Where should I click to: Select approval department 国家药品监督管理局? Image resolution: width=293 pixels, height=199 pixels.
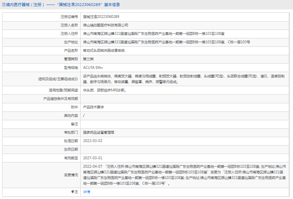point(99,133)
